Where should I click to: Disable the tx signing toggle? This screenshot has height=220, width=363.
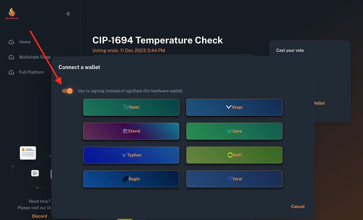68,91
